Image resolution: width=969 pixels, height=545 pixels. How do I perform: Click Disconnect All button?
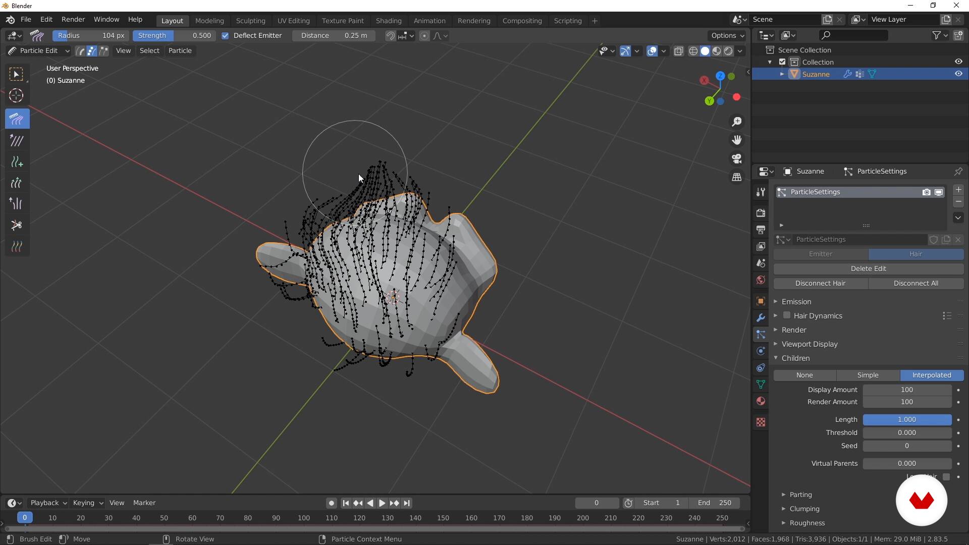(916, 283)
